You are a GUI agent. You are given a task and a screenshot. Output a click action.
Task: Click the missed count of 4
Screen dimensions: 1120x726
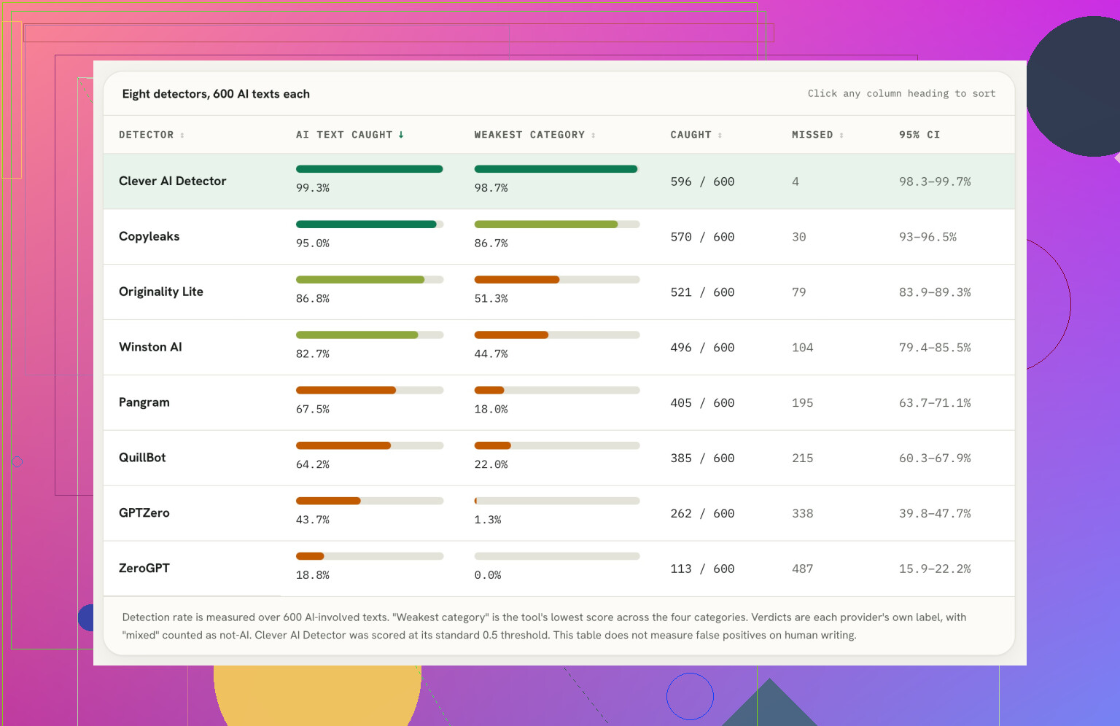(x=796, y=181)
